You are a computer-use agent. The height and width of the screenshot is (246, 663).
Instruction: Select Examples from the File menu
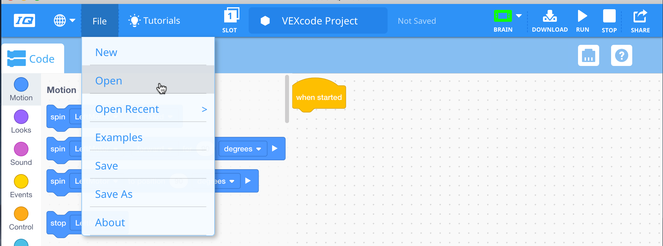[119, 138]
